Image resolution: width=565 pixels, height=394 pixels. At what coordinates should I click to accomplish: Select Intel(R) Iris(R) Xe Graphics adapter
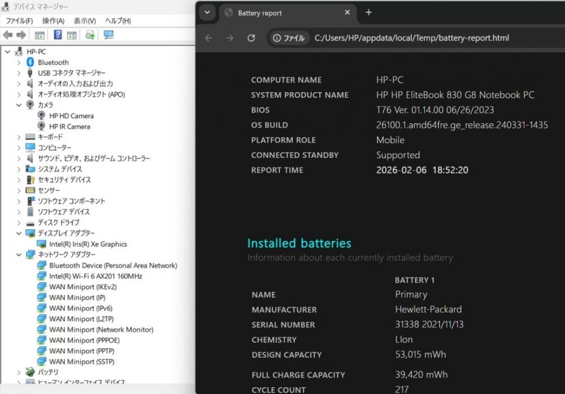(x=88, y=244)
